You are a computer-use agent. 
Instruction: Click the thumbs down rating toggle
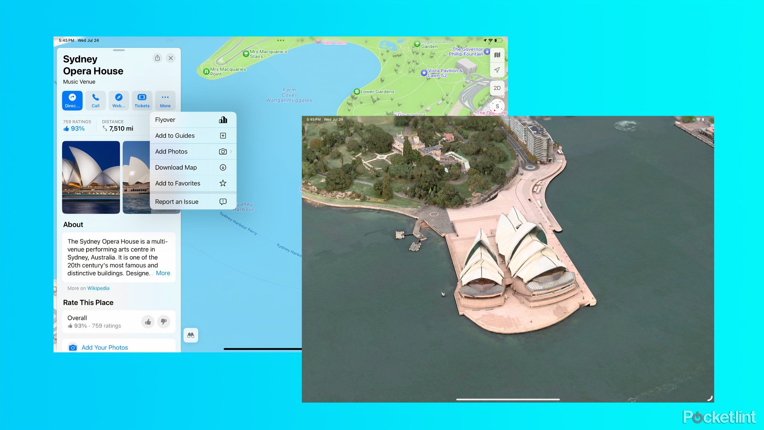pyautogui.click(x=164, y=321)
